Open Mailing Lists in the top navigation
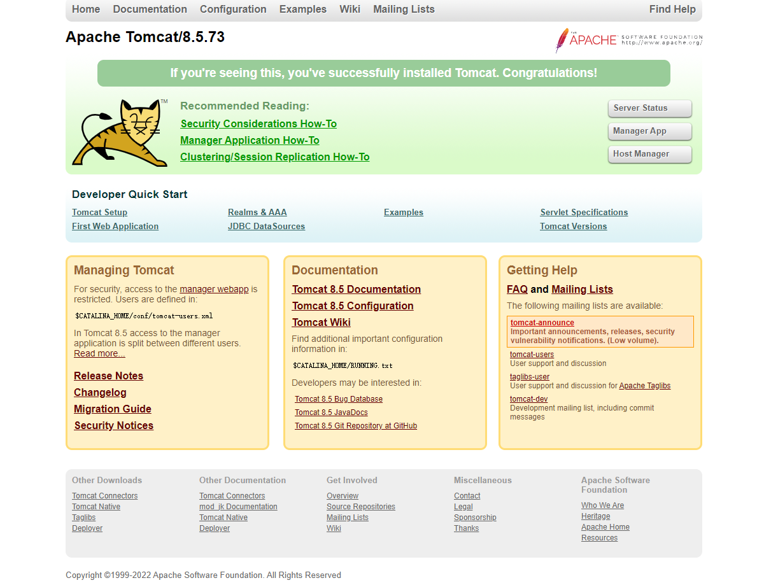 404,9
